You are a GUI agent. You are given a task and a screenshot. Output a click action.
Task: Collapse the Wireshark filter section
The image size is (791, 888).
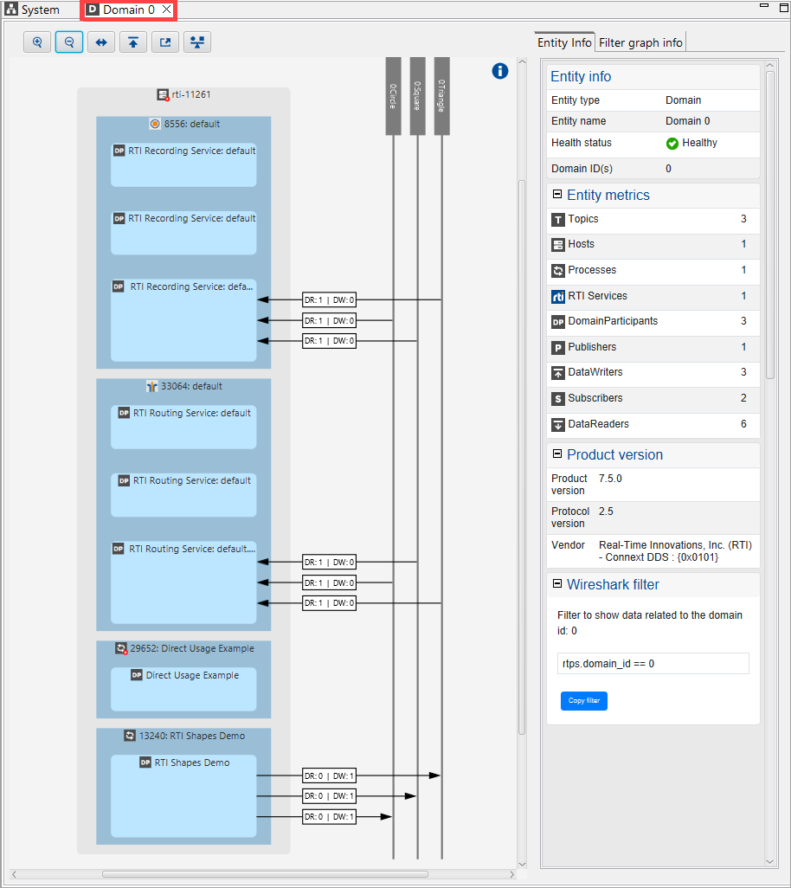pos(557,583)
